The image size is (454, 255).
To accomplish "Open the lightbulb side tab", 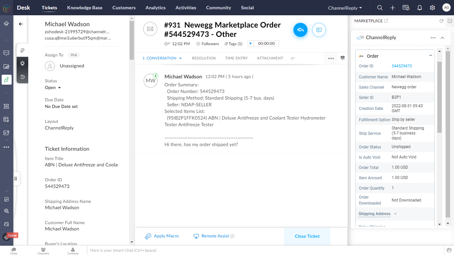I will [x=23, y=63].
